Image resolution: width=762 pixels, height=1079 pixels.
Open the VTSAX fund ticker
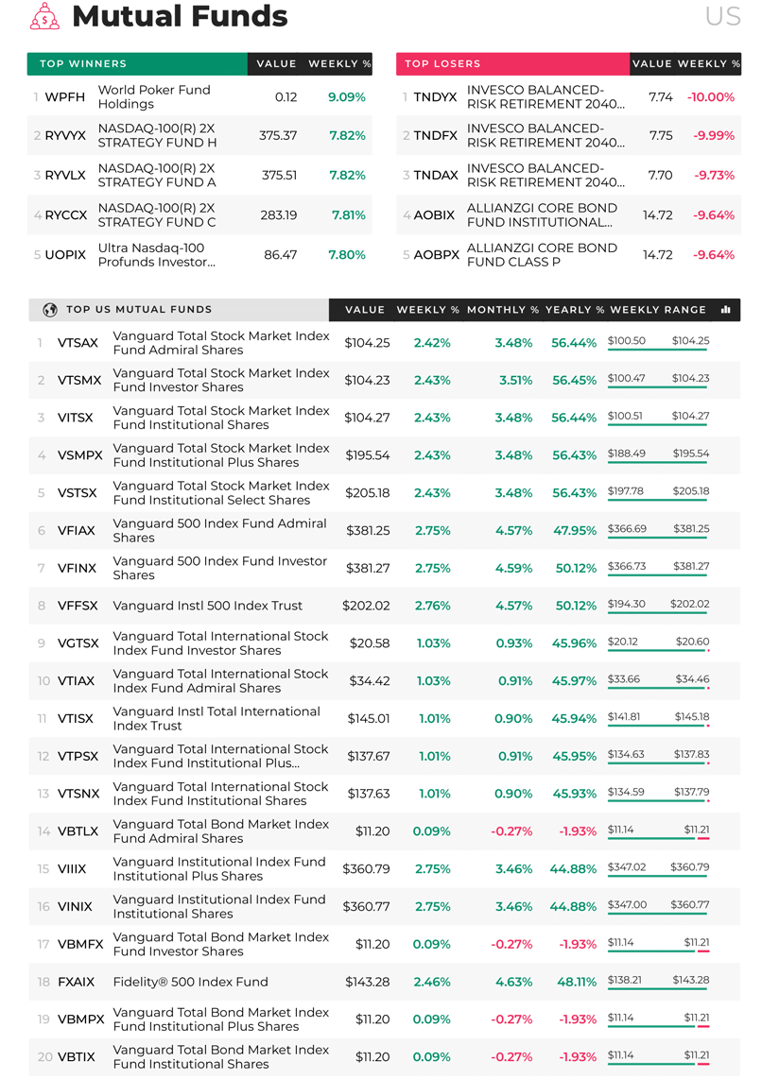click(x=78, y=343)
